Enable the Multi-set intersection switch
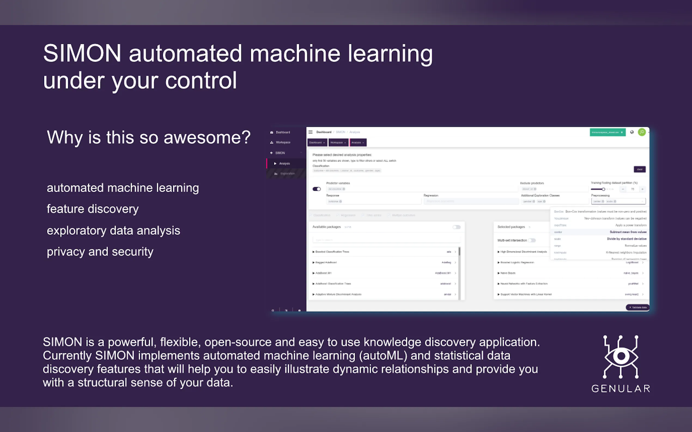Viewport: 692px width, 432px height. point(532,240)
